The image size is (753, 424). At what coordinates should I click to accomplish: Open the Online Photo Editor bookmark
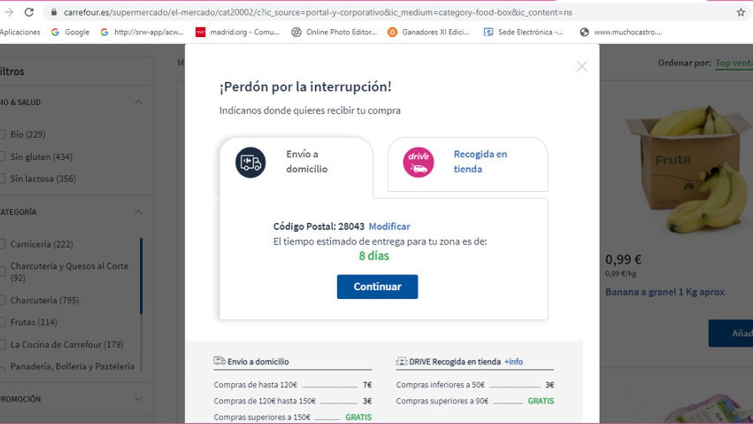point(334,32)
